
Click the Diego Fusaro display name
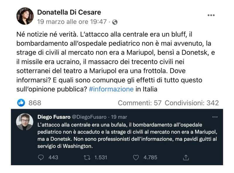point(54,117)
